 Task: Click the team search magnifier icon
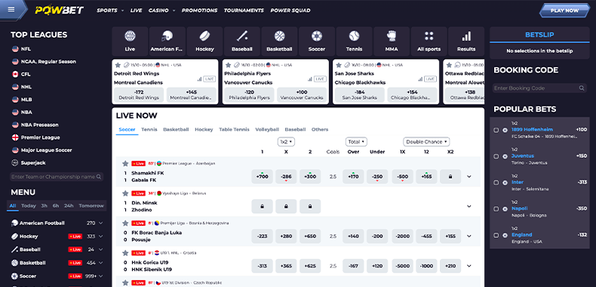pos(99,177)
